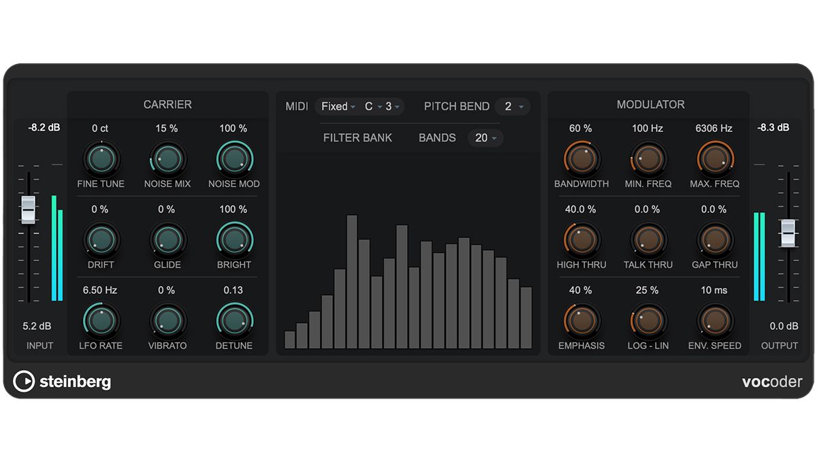Open the PITCH BEND range dropdown
The image size is (817, 459).
[x=513, y=106]
